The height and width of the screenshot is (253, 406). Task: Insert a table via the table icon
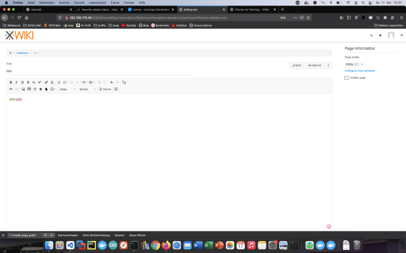point(29,89)
